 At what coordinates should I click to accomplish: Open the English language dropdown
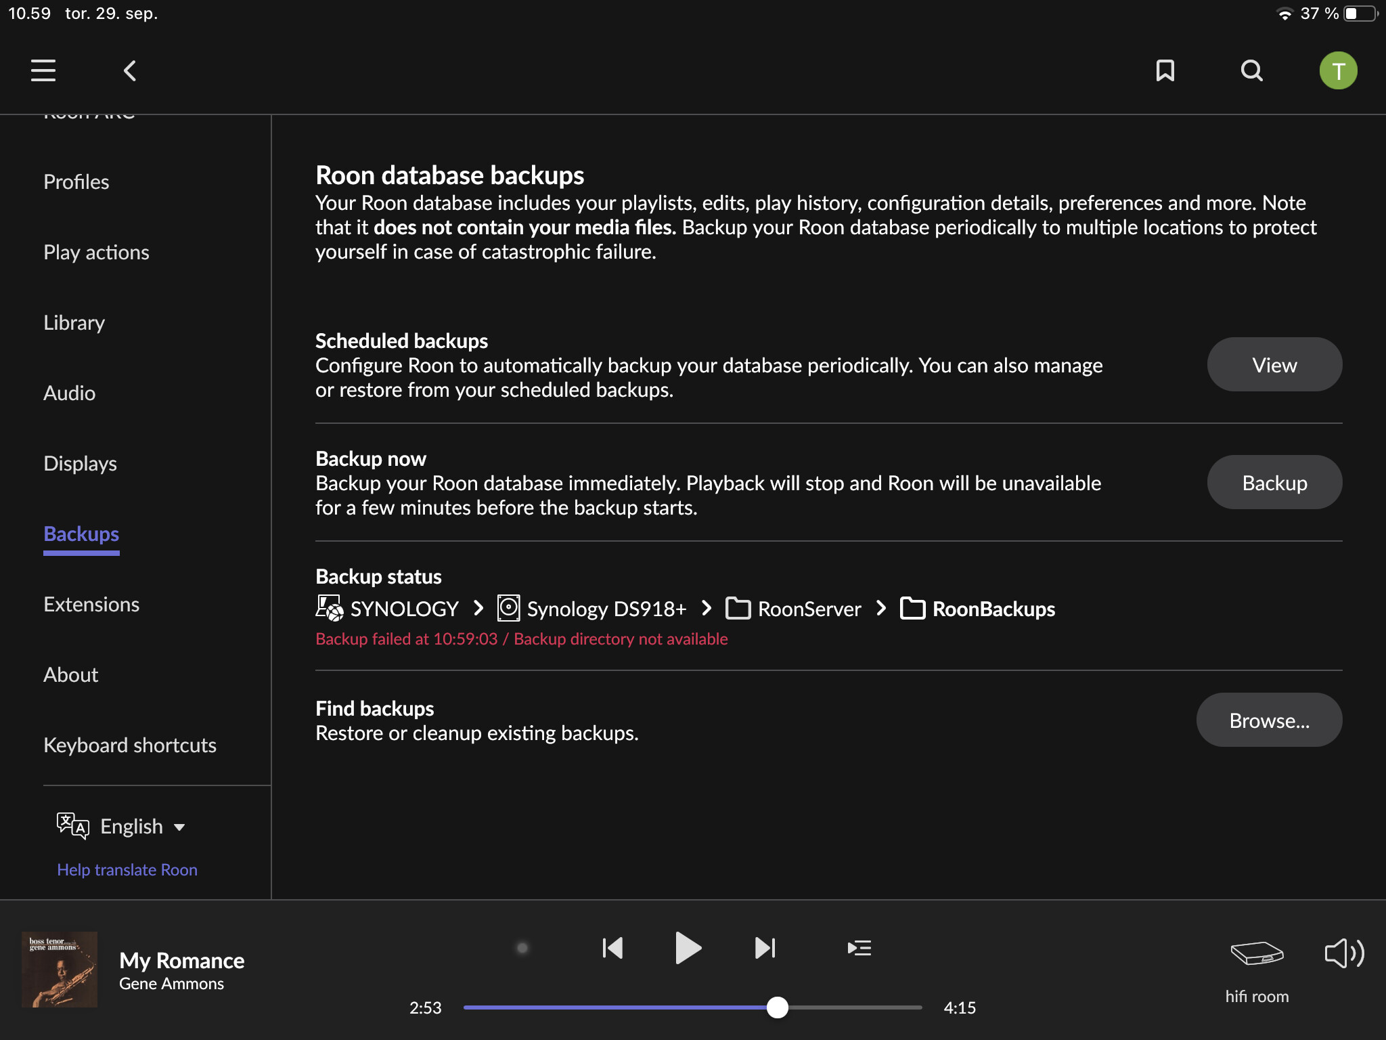[x=142, y=826]
